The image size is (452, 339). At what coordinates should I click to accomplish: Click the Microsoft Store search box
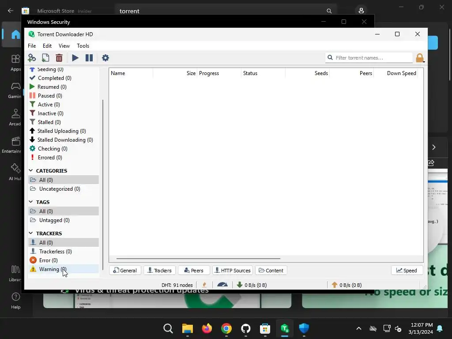(226, 11)
